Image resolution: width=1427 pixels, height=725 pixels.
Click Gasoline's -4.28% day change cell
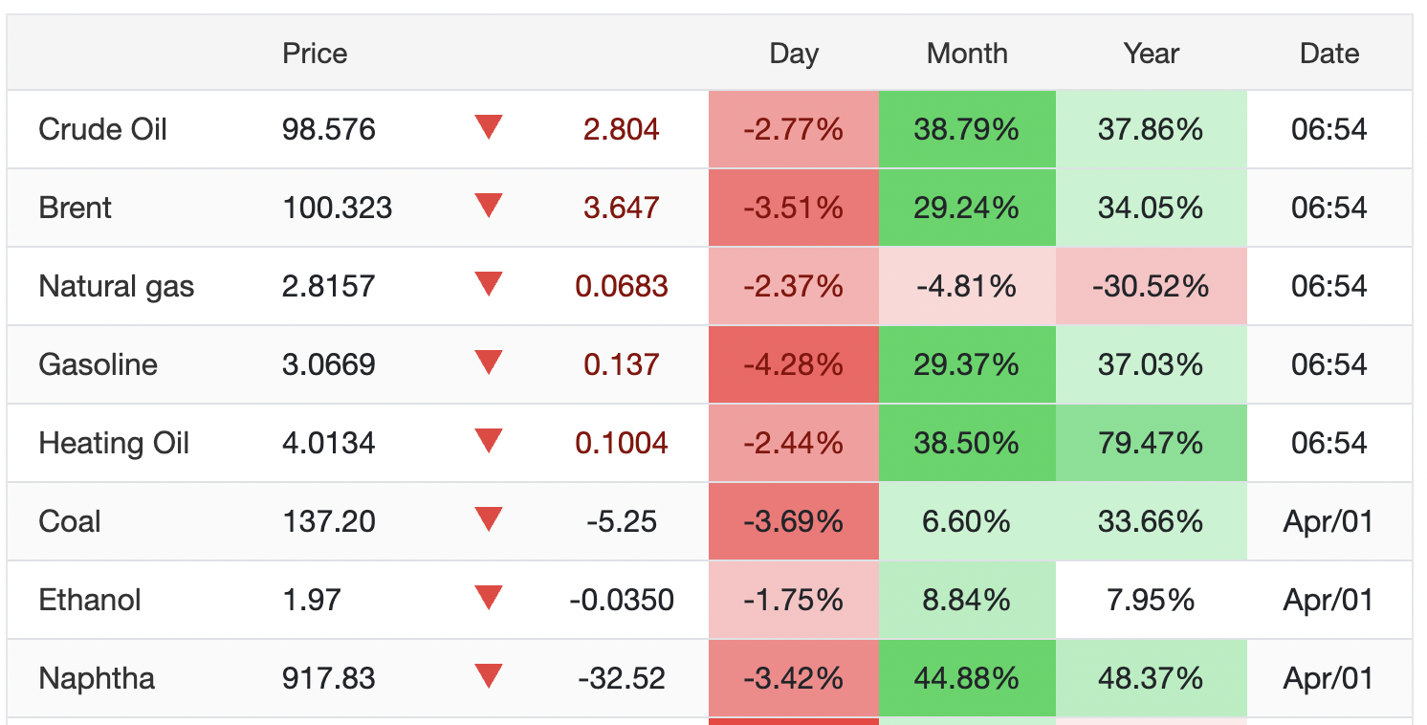(794, 364)
